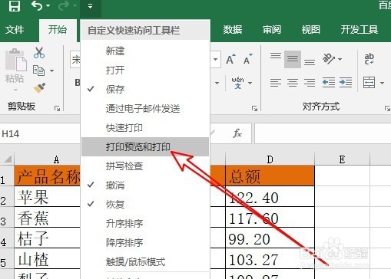Center text horizontally icon

point(293,83)
